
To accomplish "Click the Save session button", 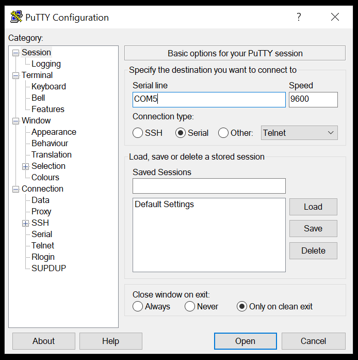I will 313,228.
